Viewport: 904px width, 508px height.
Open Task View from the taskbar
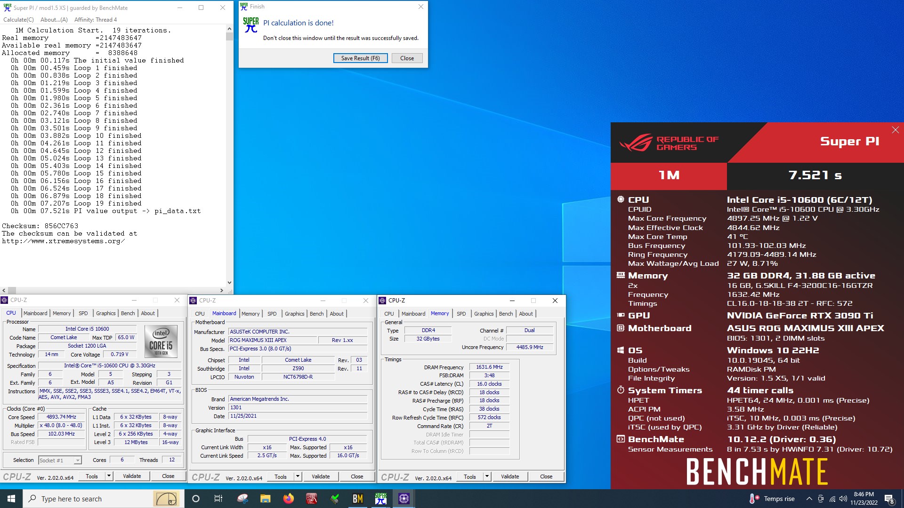click(x=218, y=499)
